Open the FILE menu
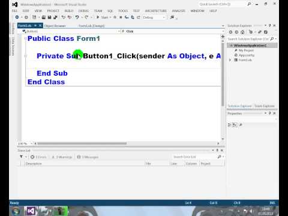This screenshot has height=216, width=288. coord(14,11)
